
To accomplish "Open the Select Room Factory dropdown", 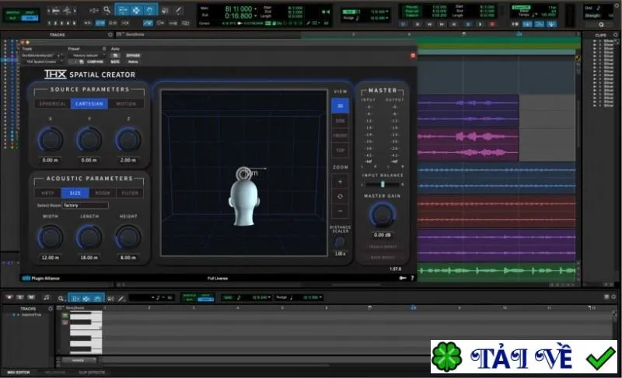I will pyautogui.click(x=86, y=206).
